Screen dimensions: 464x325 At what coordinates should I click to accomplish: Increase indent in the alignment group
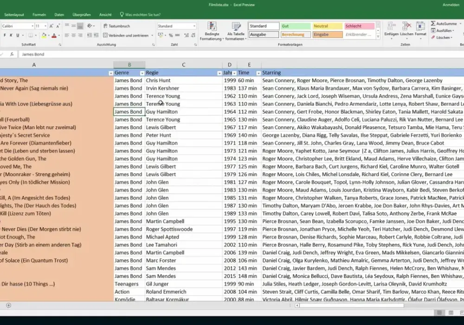[x=96, y=35]
